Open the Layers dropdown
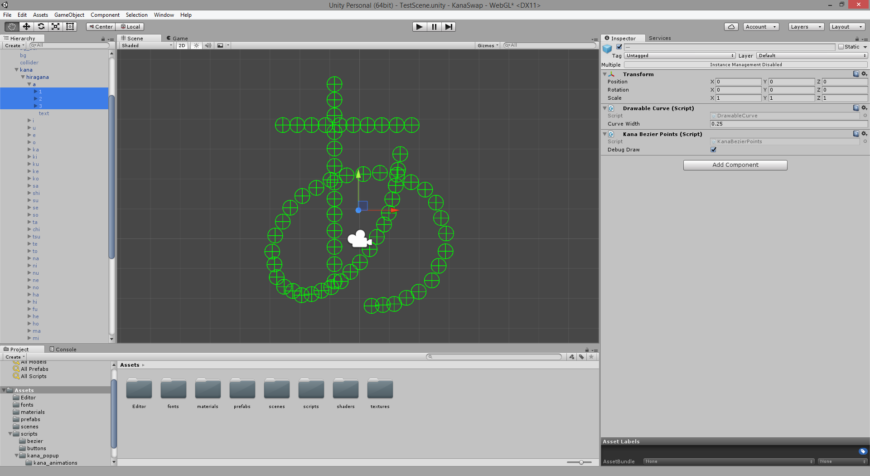Viewport: 870px width, 476px height. [x=806, y=27]
